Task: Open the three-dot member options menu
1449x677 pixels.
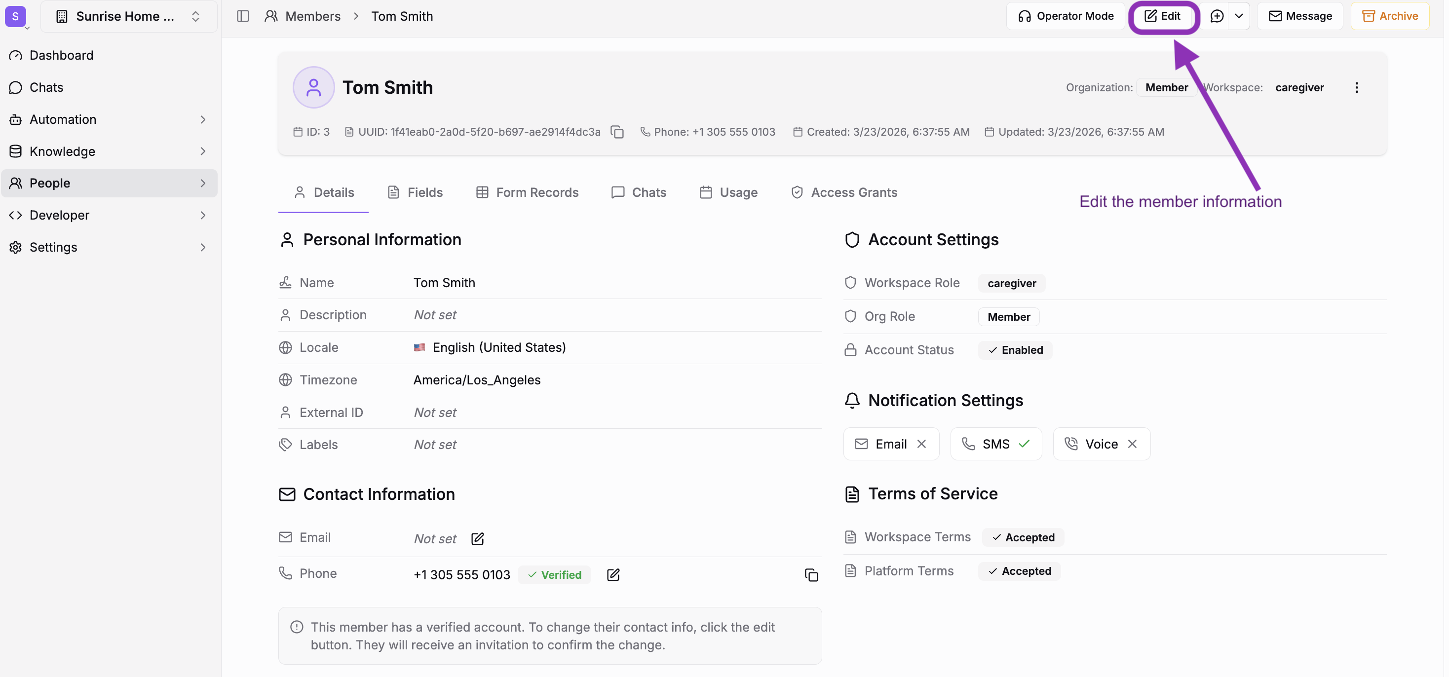Action: pos(1356,88)
